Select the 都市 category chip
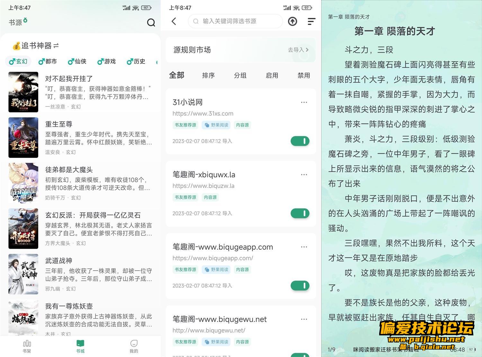 48,61
